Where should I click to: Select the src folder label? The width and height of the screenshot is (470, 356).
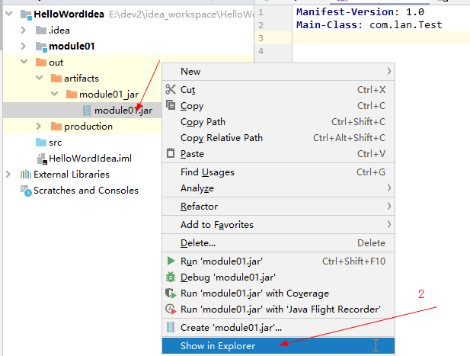[x=55, y=143]
